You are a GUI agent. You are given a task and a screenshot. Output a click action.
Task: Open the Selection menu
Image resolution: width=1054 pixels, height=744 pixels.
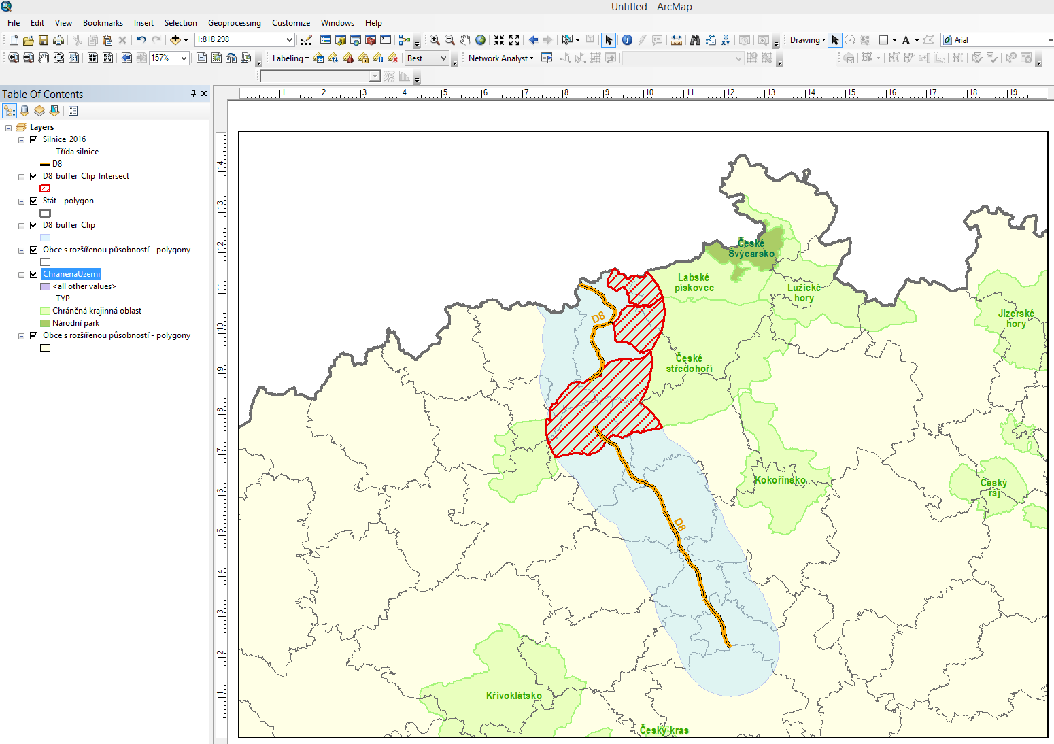coord(181,23)
